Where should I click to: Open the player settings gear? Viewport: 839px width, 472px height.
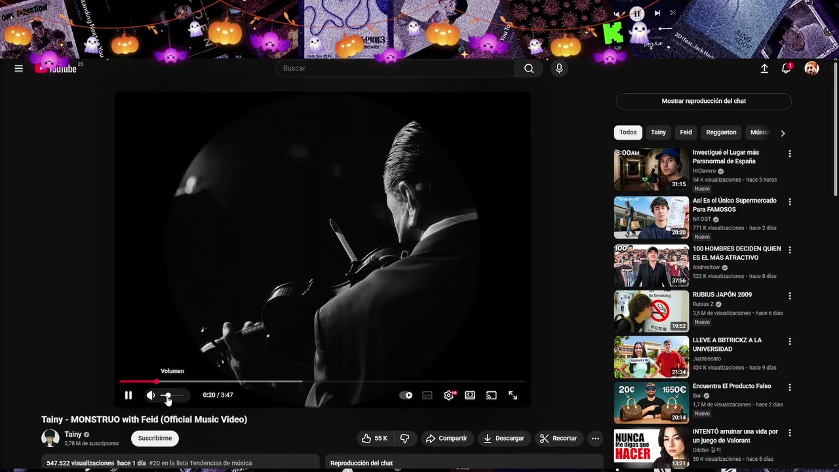coord(449,395)
